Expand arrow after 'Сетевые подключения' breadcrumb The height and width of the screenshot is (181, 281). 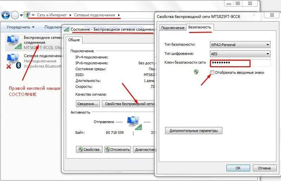(119, 15)
